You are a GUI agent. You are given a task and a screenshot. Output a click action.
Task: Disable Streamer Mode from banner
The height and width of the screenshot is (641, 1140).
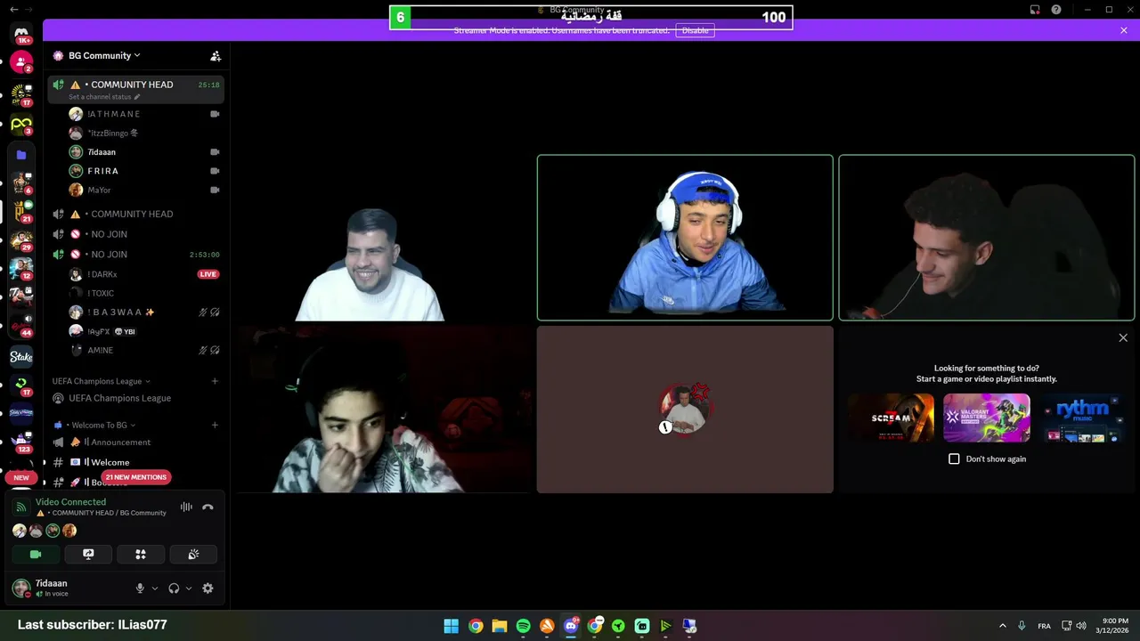pyautogui.click(x=695, y=30)
